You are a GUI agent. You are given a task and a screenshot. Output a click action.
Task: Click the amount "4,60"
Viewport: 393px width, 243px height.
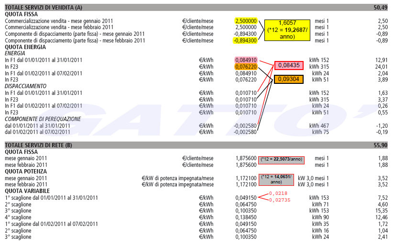point(383,204)
